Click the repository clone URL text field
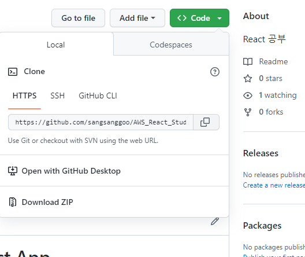 click(x=101, y=122)
